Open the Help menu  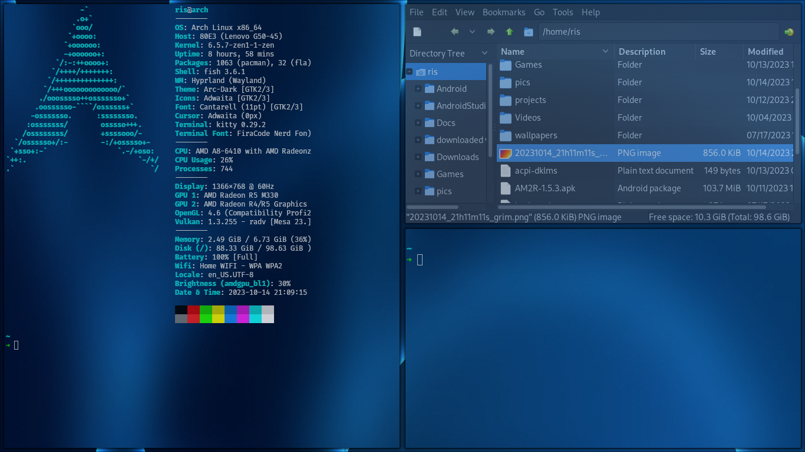(590, 12)
